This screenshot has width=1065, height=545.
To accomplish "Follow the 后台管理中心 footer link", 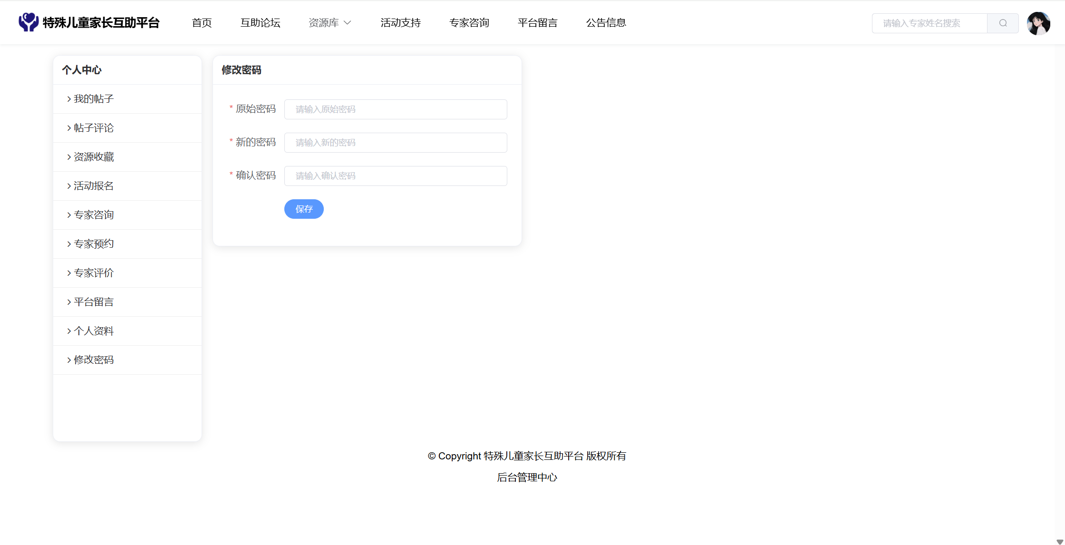I will coord(527,477).
